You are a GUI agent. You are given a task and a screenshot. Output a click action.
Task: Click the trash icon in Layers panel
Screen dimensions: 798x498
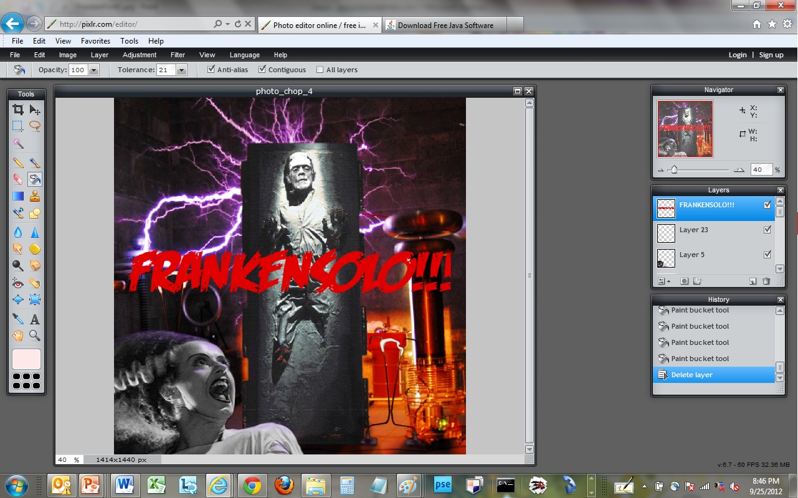pos(766,281)
